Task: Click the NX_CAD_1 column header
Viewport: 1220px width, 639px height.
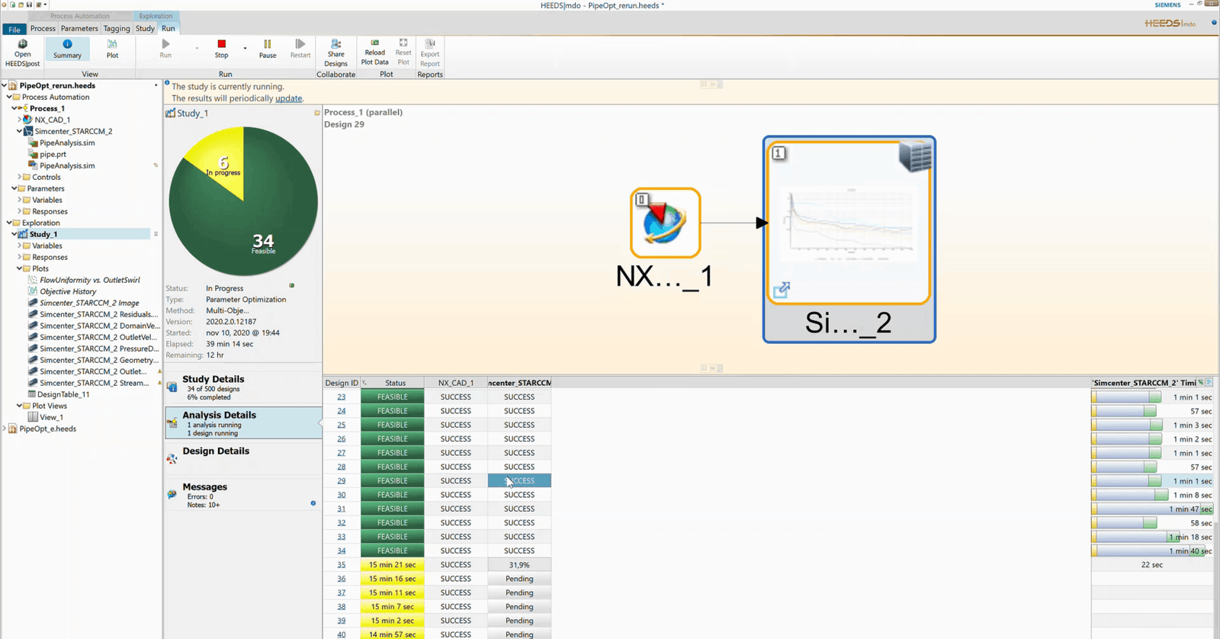Action: 456,383
